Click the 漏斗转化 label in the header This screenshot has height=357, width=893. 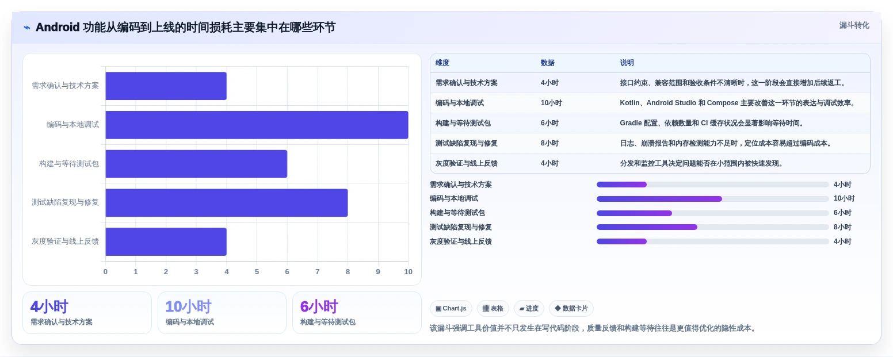pyautogui.click(x=854, y=25)
